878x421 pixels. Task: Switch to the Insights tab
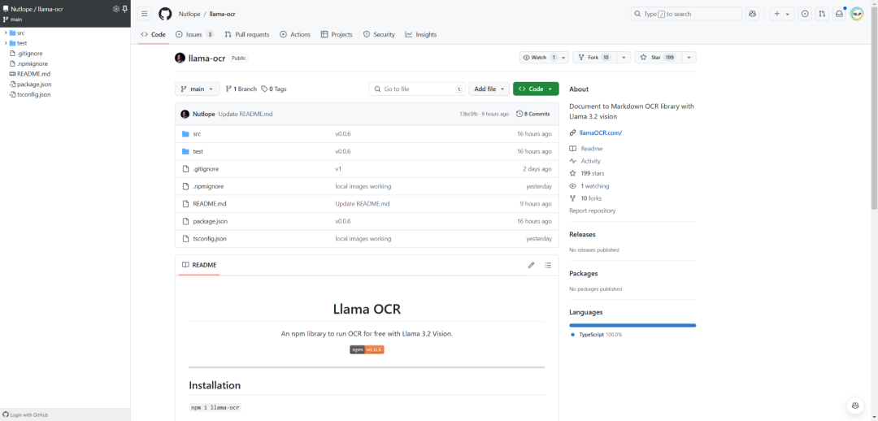coord(420,35)
